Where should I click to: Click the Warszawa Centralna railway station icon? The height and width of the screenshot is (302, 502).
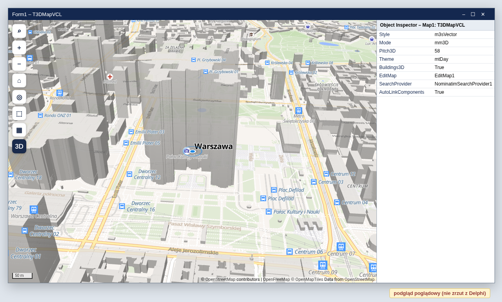[34, 209]
